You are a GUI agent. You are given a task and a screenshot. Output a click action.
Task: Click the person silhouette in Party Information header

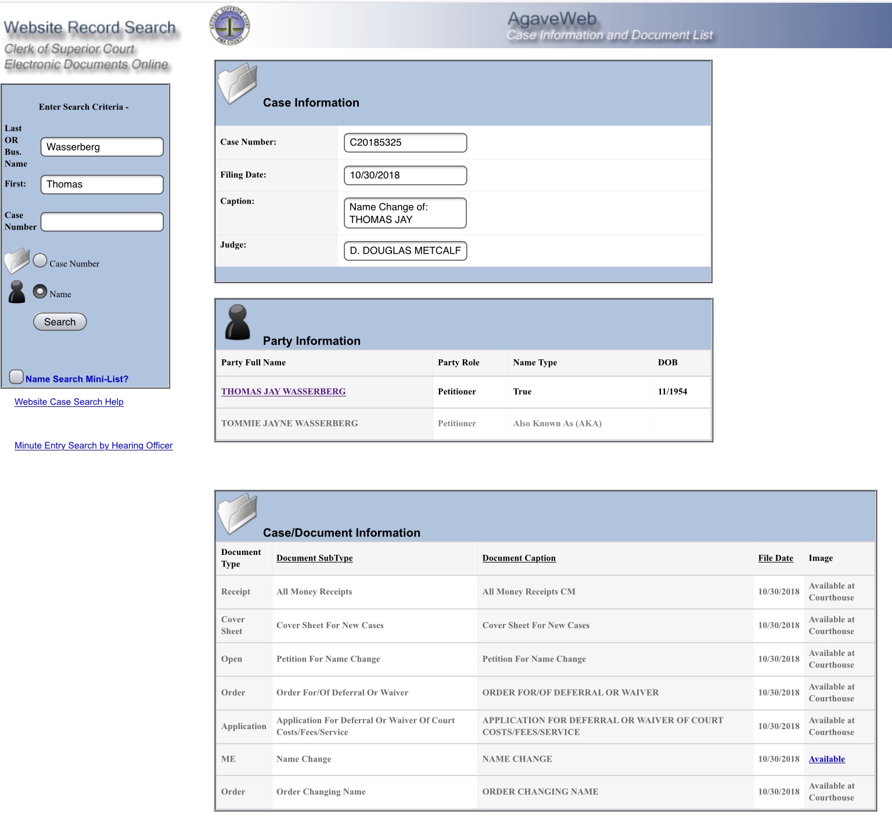[238, 322]
